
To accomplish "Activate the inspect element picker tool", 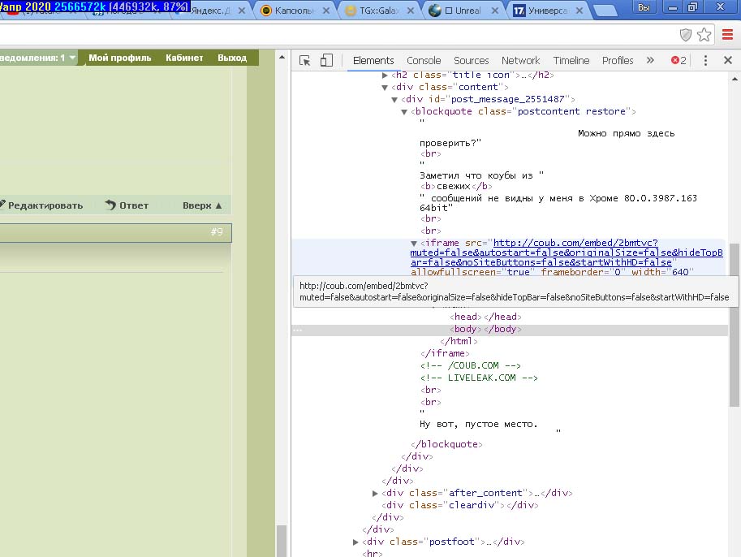I will (x=305, y=60).
